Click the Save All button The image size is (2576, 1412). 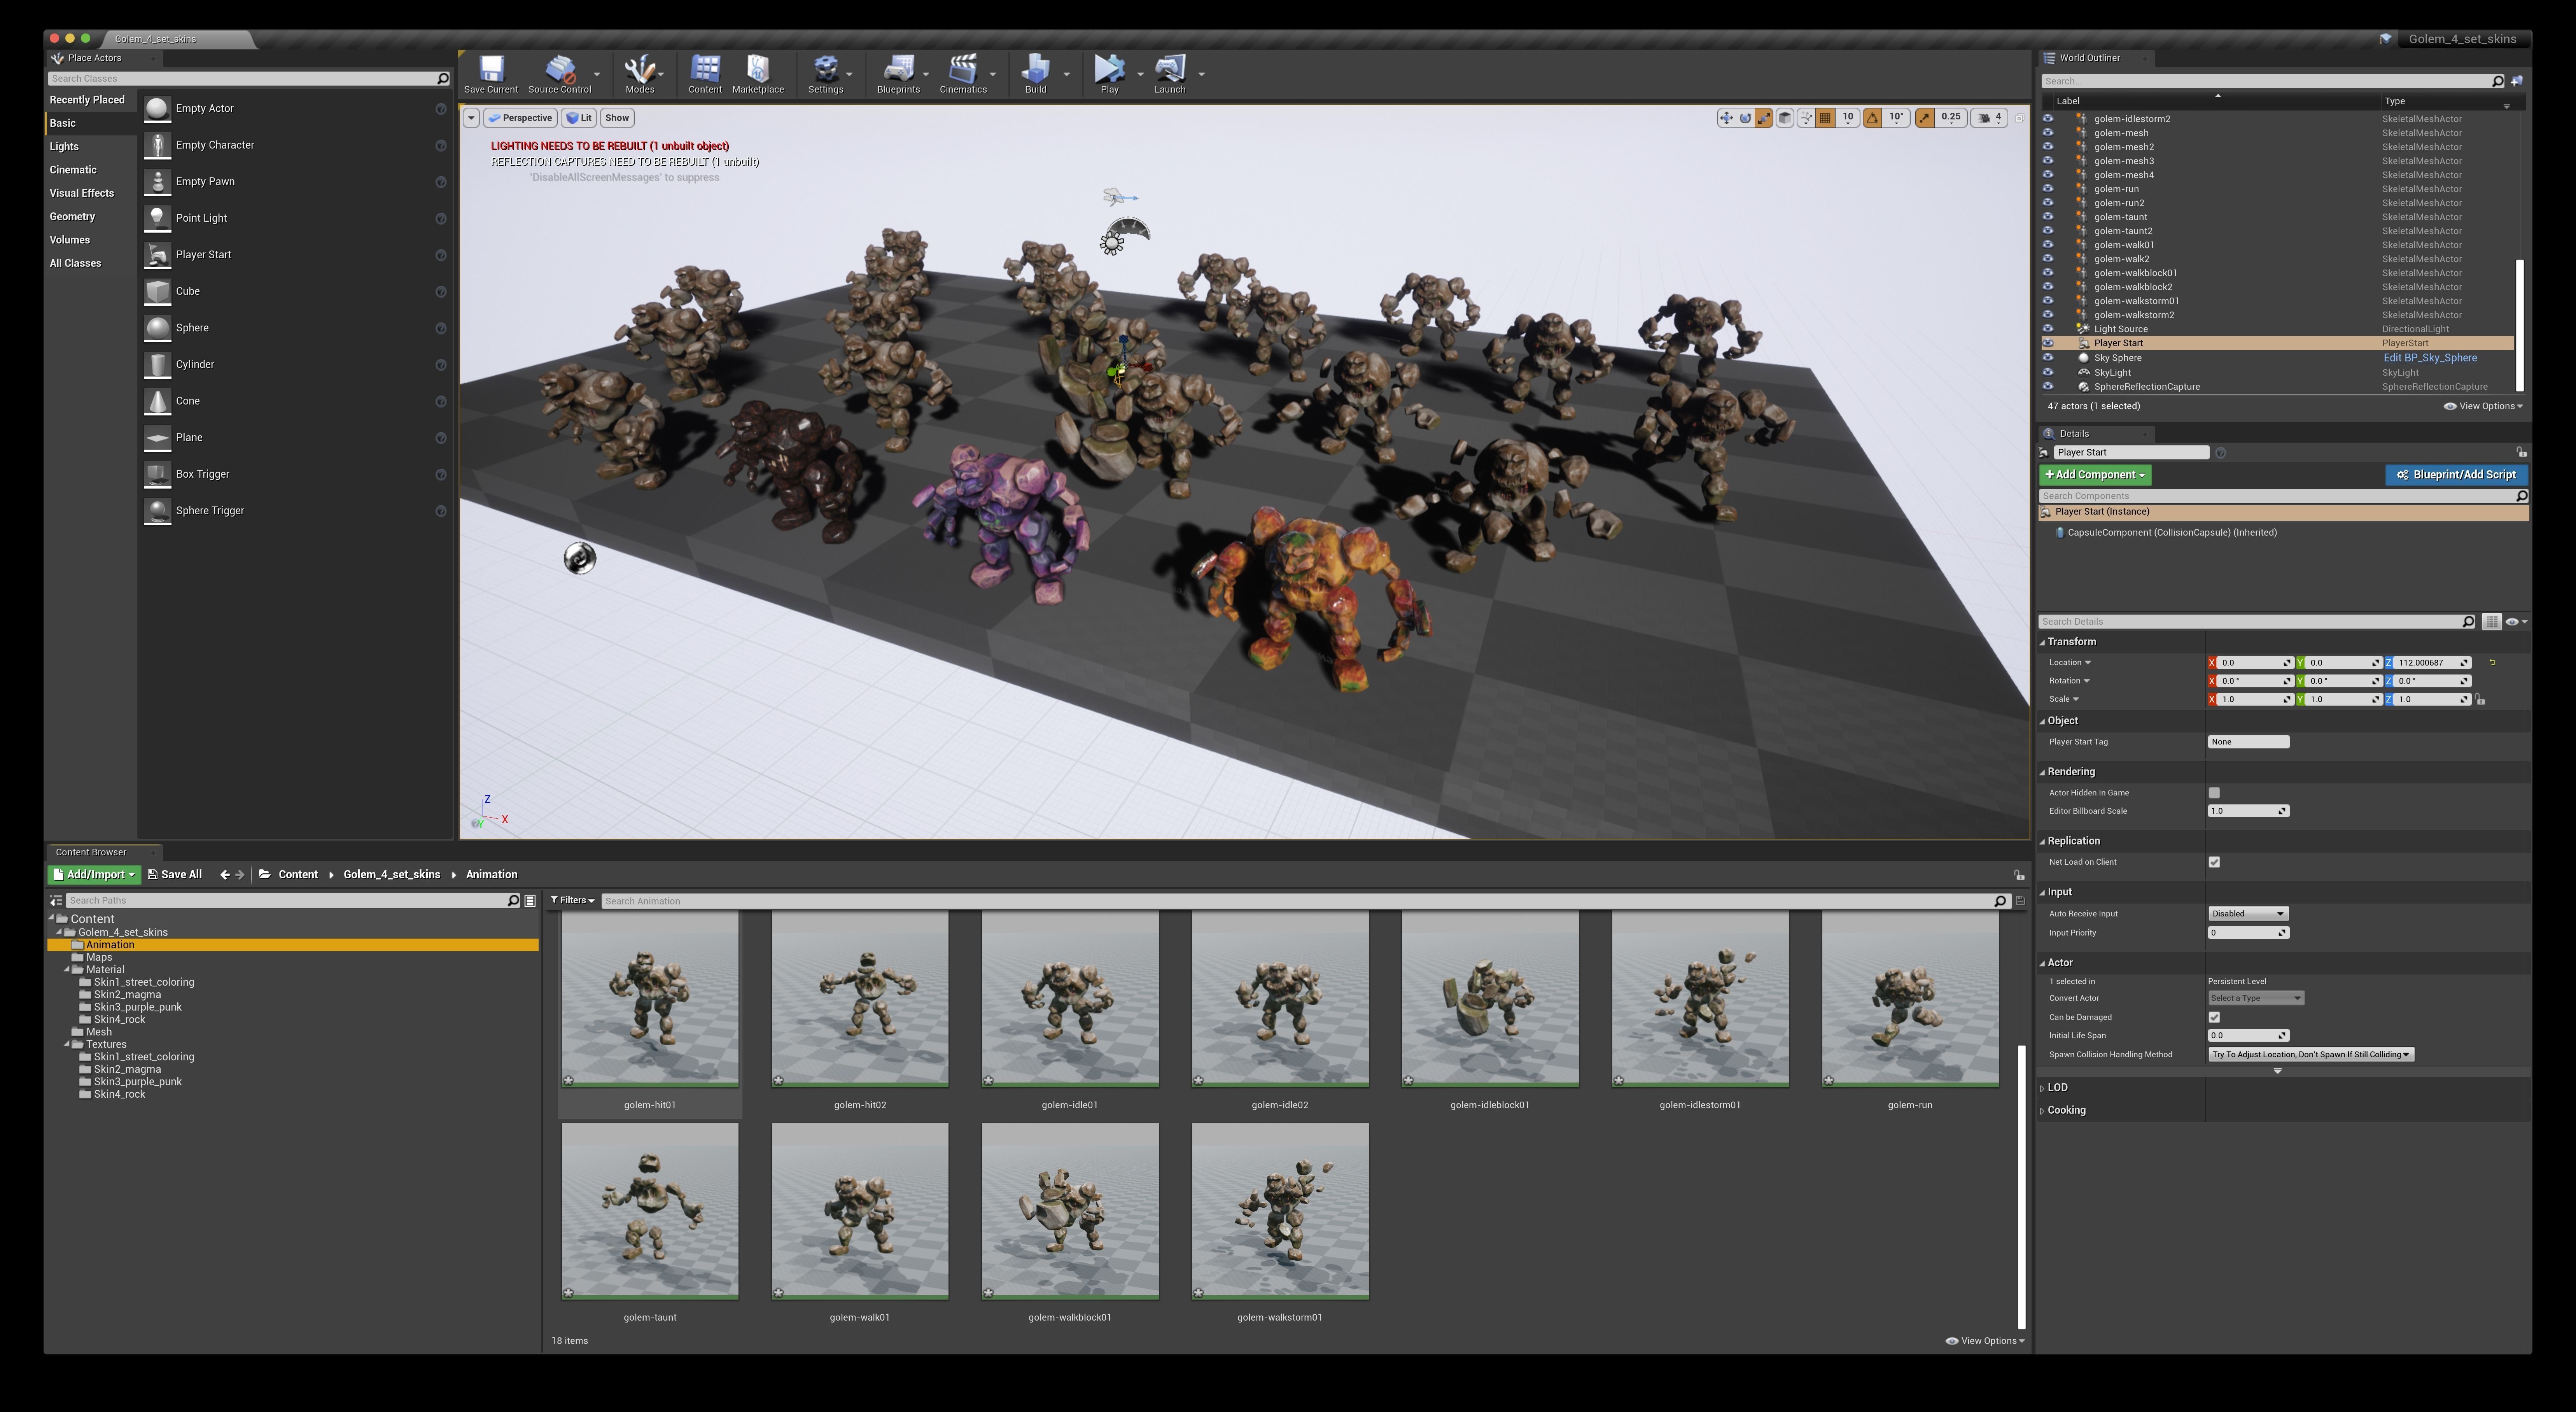pos(175,875)
